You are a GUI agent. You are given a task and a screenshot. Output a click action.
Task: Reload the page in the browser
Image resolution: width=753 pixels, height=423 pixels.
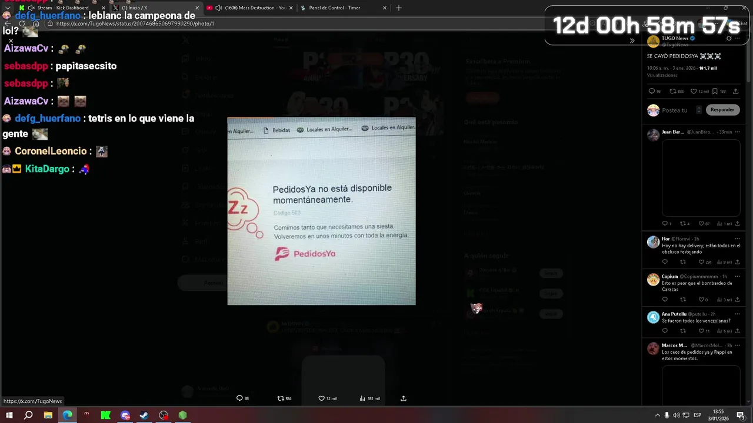[x=22, y=24]
